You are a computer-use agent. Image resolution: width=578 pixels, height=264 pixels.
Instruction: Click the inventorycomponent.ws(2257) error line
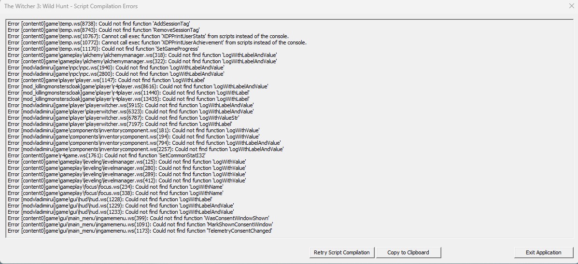tap(145, 149)
